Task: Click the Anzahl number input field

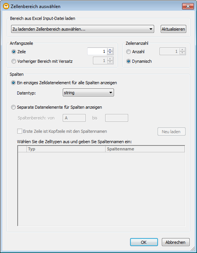Action: coord(169,51)
